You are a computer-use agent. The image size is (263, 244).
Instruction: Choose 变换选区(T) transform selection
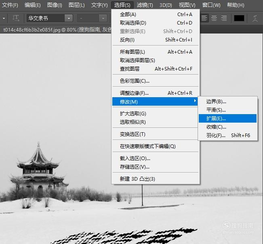pyautogui.click(x=156, y=134)
